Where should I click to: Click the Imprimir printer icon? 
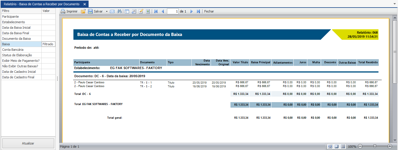pos(63,12)
